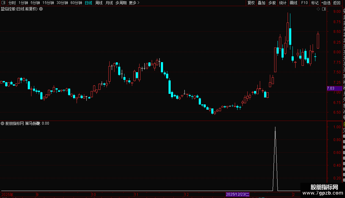
Task: Add stock via +自选 button
Action: tap(326, 3)
